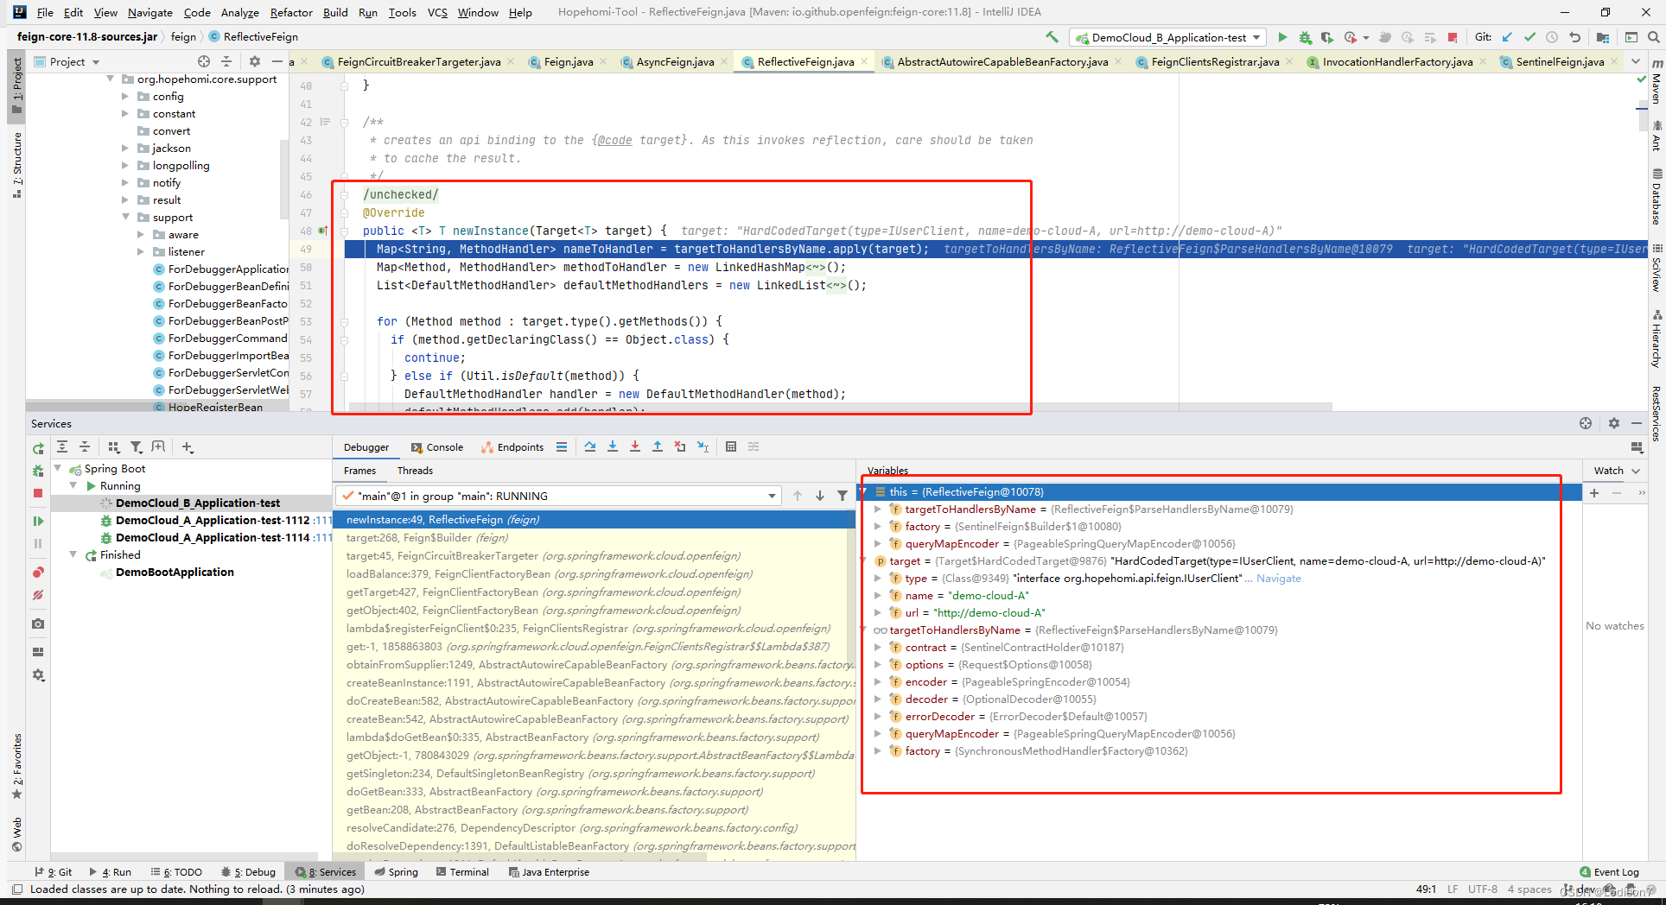Start debug using the bug icon
The height and width of the screenshot is (905, 1666).
1305,37
